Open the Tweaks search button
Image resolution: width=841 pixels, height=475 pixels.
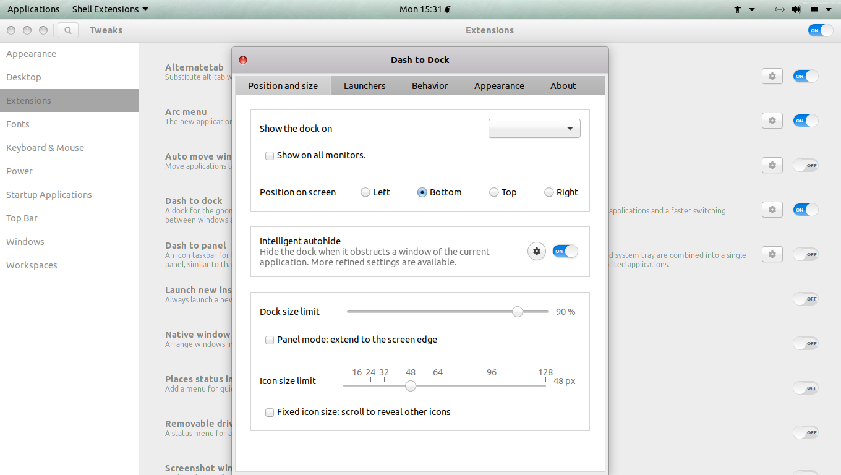[68, 30]
